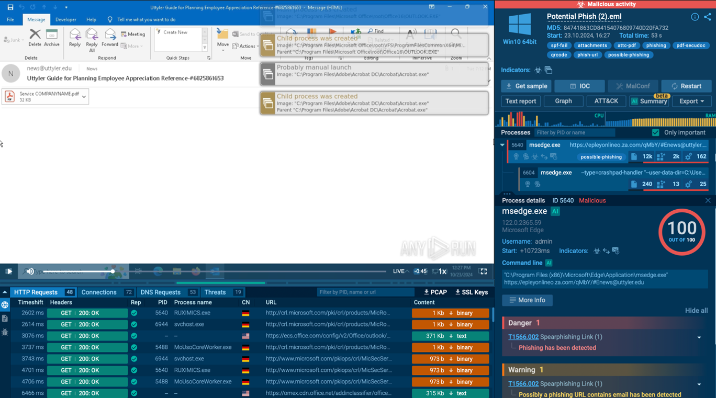Screen dimensions: 716x398
Task: Mute the video using the speaker icon
Action: (30, 271)
